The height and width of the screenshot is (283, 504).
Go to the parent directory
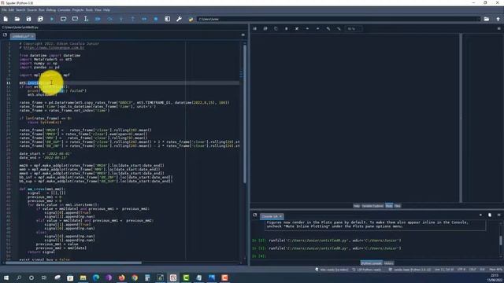pos(498,19)
